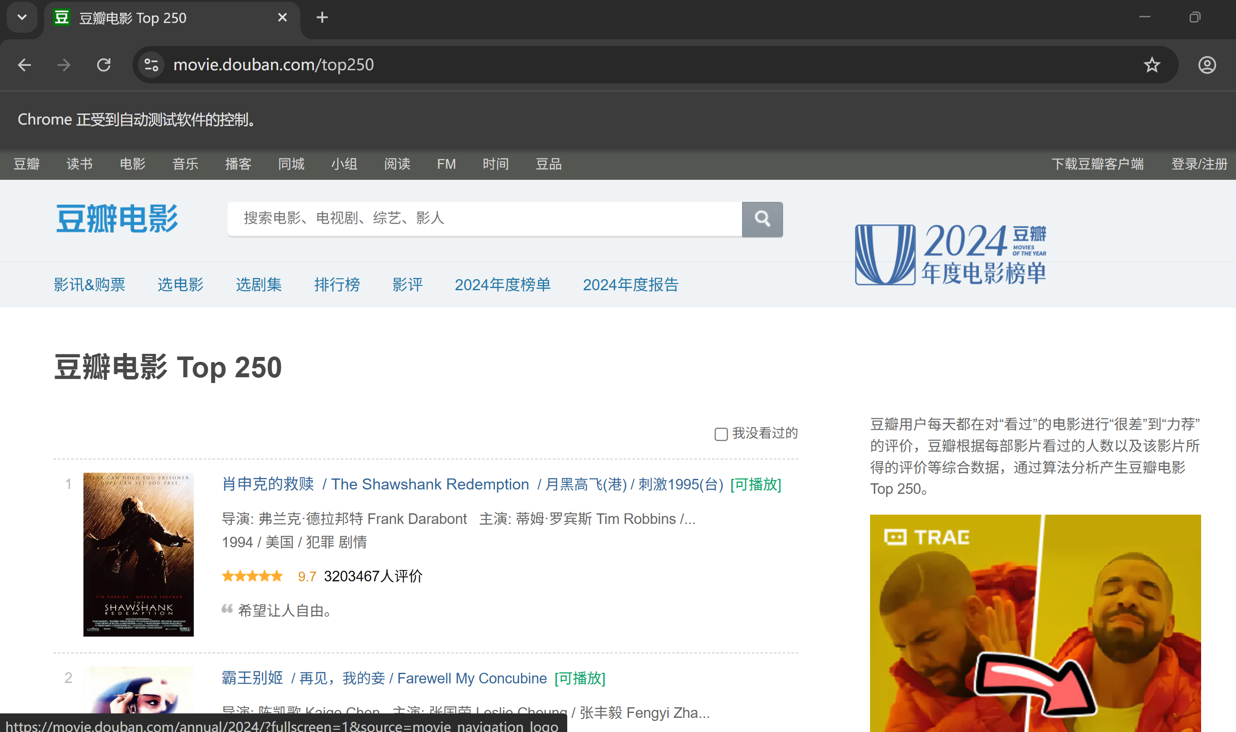Image resolution: width=1236 pixels, height=732 pixels.
Task: Toggle the 我没看过的 checkbox
Action: [x=720, y=434]
